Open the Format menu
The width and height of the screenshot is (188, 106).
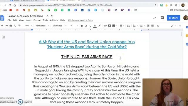point(37,20)
